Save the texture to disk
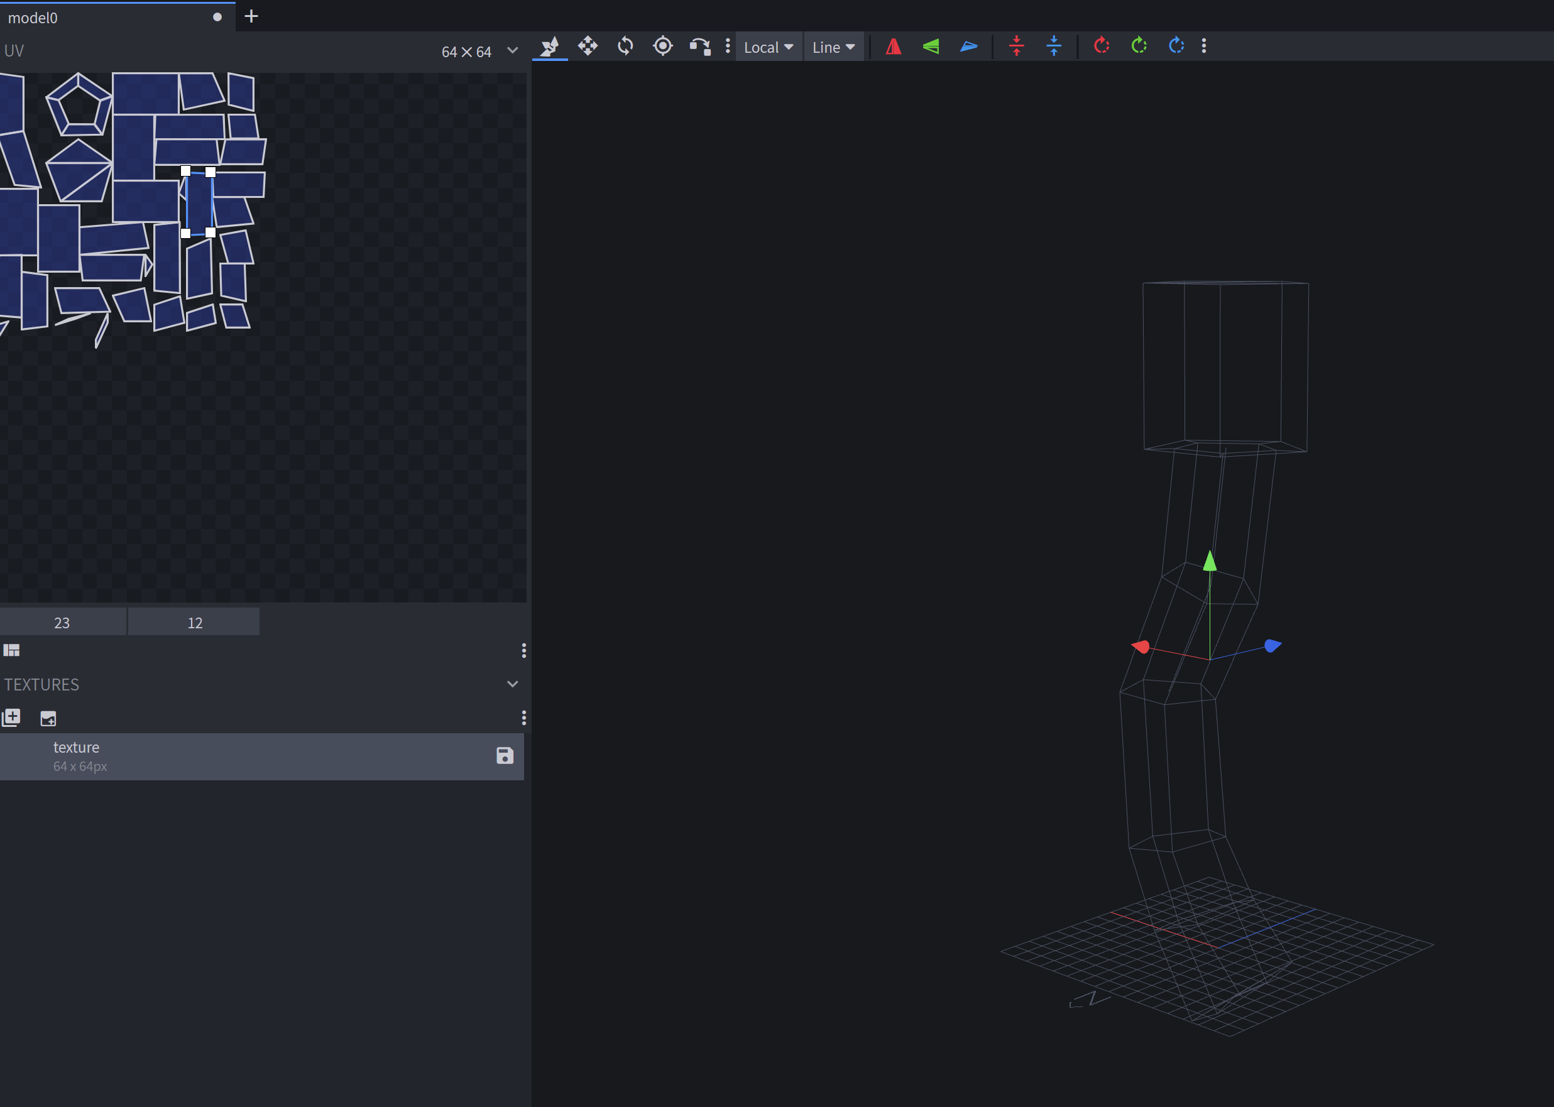 click(505, 756)
